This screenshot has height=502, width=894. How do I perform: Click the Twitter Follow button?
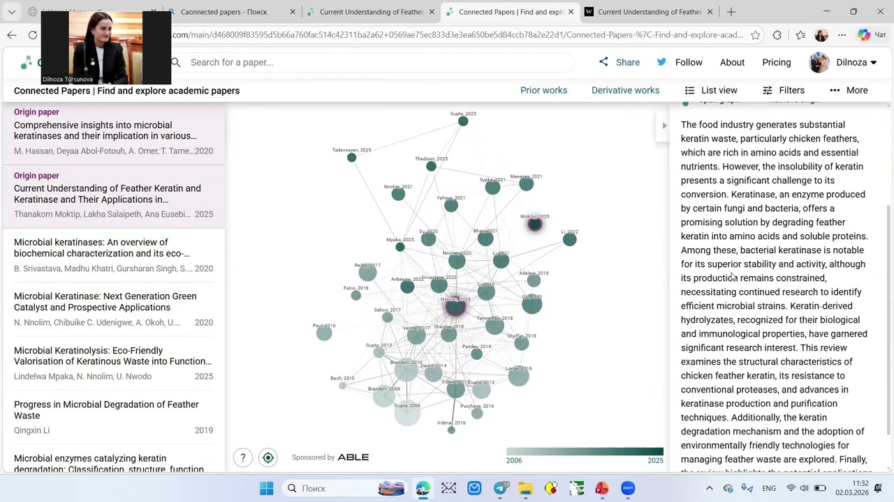click(x=680, y=62)
